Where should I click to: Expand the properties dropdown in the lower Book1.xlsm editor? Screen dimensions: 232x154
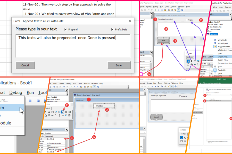pyautogui.click(x=144, y=132)
